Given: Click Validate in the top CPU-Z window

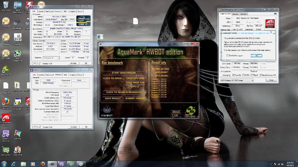Looking at the screenshot, I should [73, 63].
